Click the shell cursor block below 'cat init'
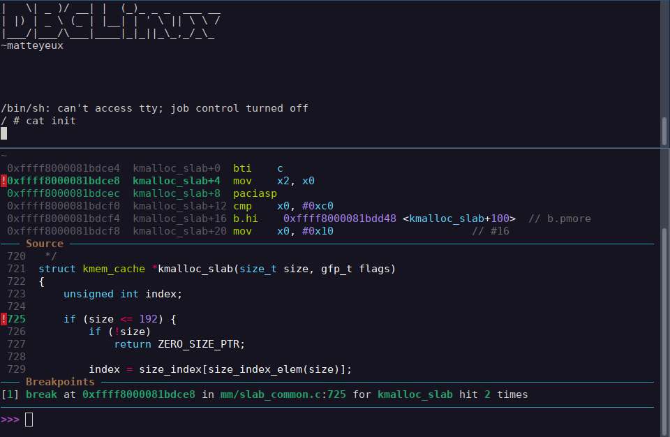This screenshot has height=437, width=670. [x=4, y=133]
